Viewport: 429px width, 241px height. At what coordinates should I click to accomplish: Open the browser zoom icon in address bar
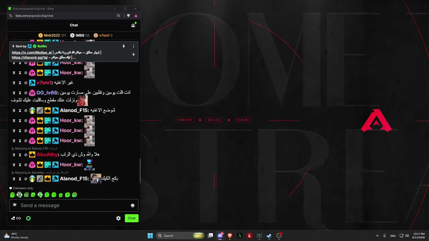119,15
